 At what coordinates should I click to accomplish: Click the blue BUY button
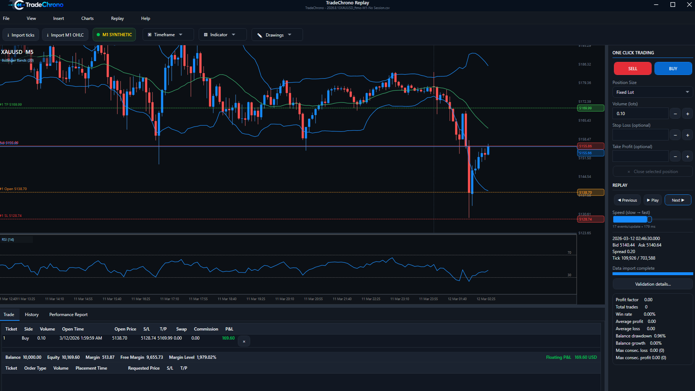[x=673, y=68]
